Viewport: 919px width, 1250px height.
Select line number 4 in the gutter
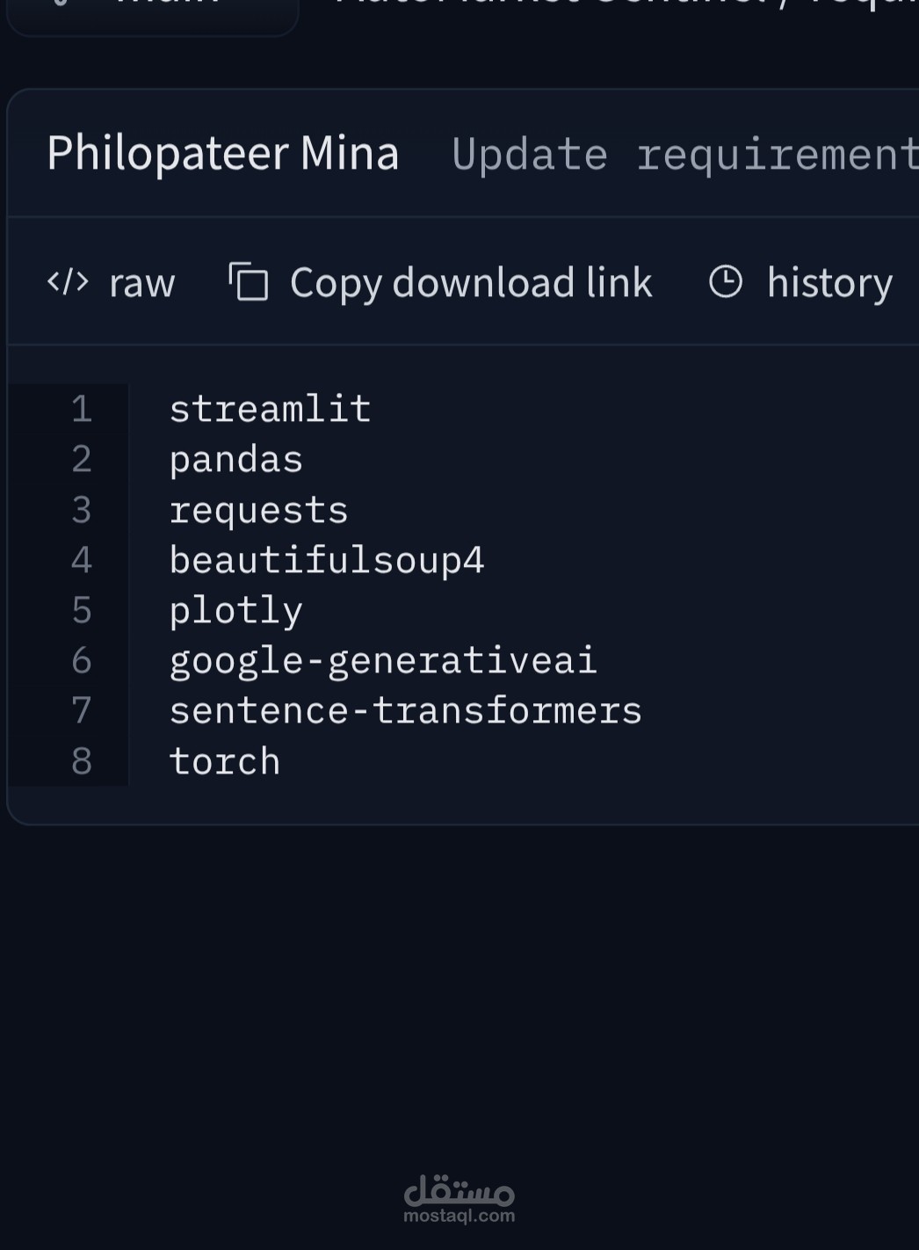(82, 560)
